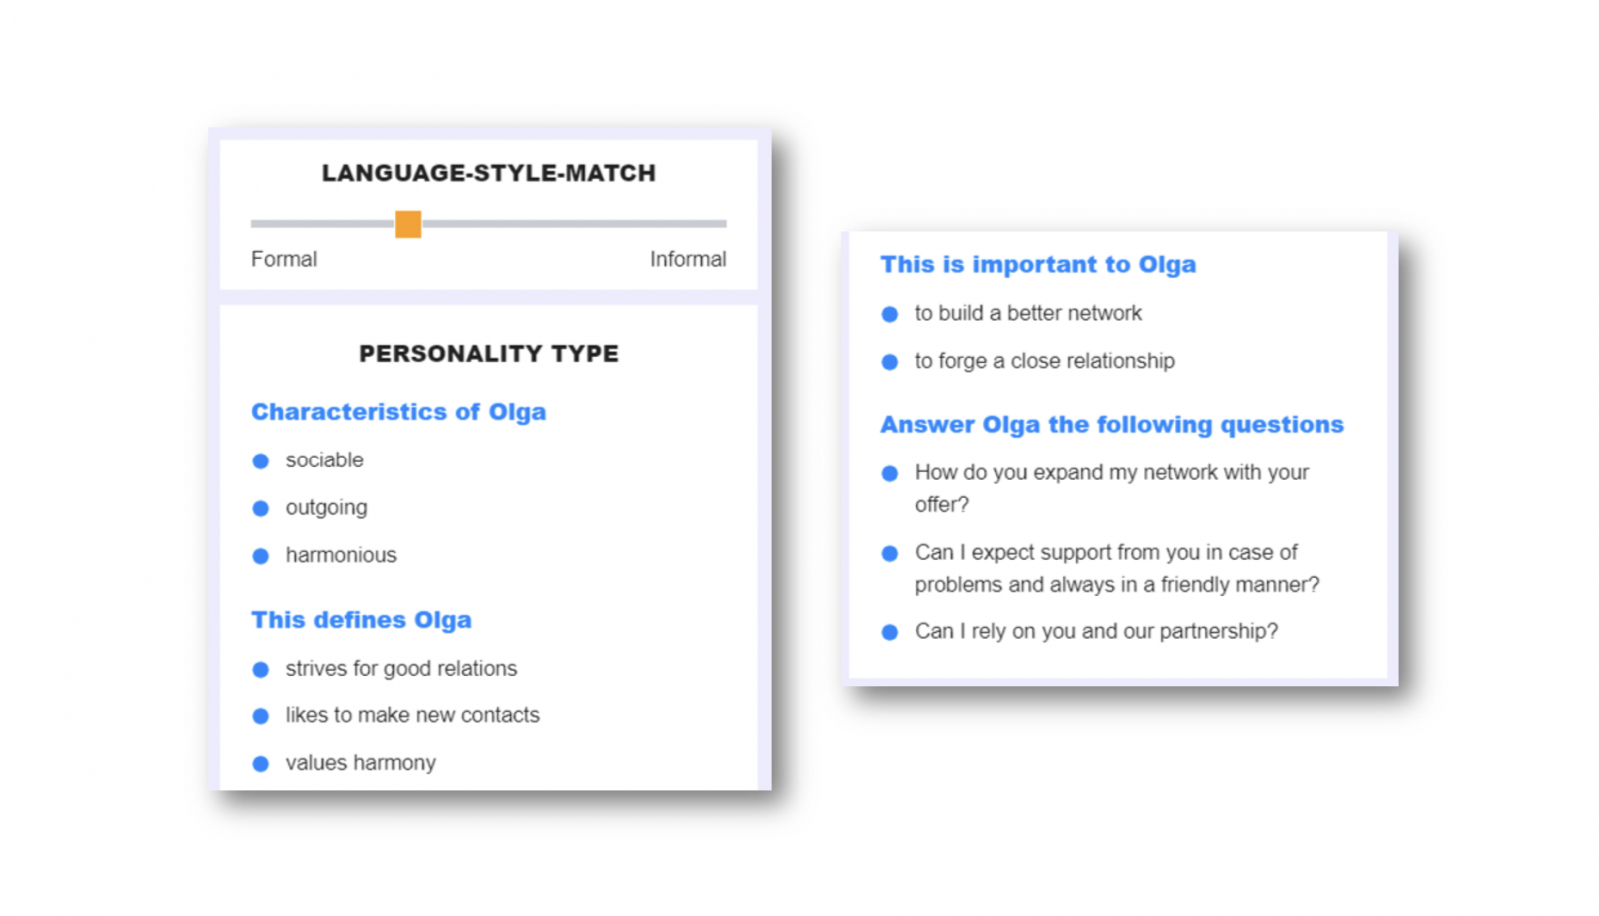Select the 'This defines Olga' heading

click(x=361, y=620)
